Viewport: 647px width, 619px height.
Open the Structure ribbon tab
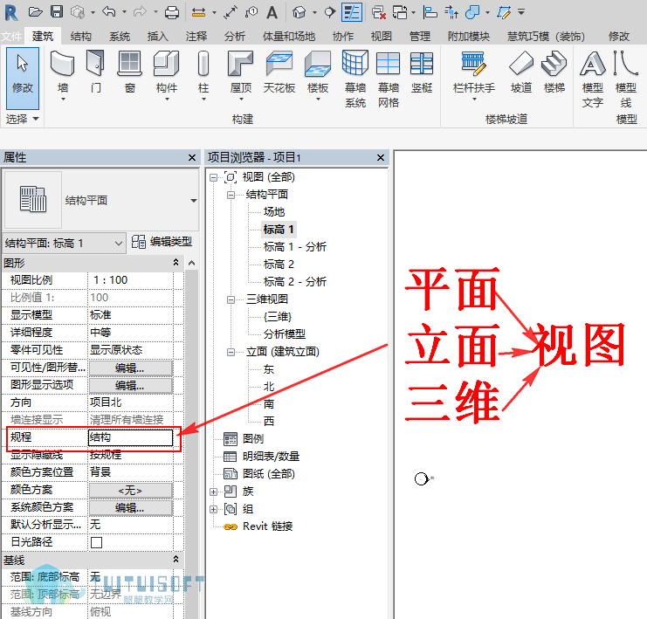click(81, 37)
